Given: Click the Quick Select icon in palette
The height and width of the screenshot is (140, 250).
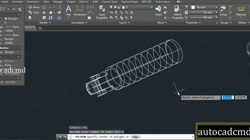Looking at the screenshot, I should (x=20, y=9).
